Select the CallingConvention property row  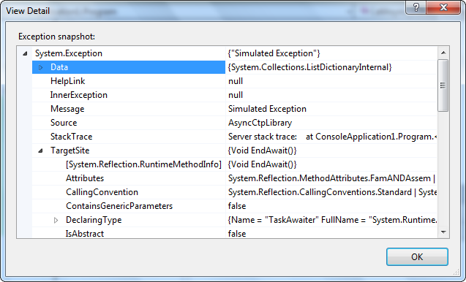[235, 192]
